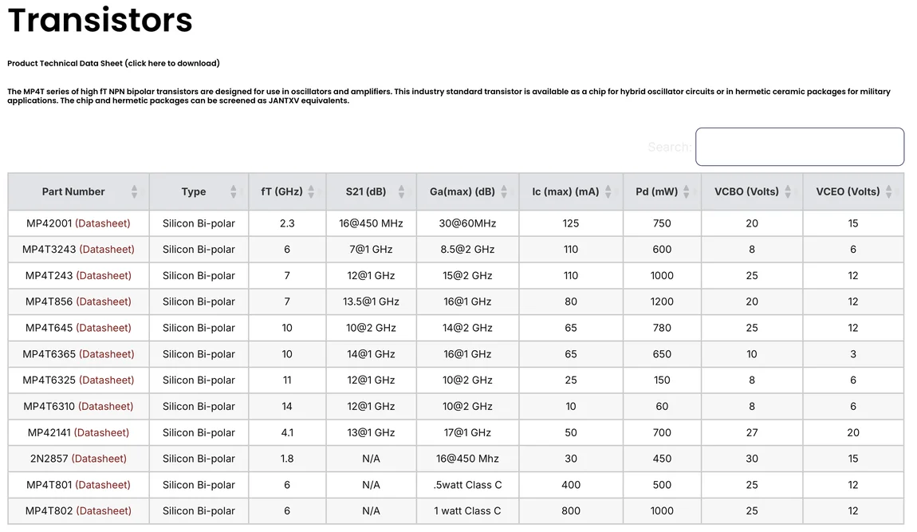Sort by Pd (mW) column arrows

687,192
